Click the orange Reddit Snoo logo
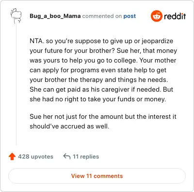194x192 pixels. coord(156,16)
